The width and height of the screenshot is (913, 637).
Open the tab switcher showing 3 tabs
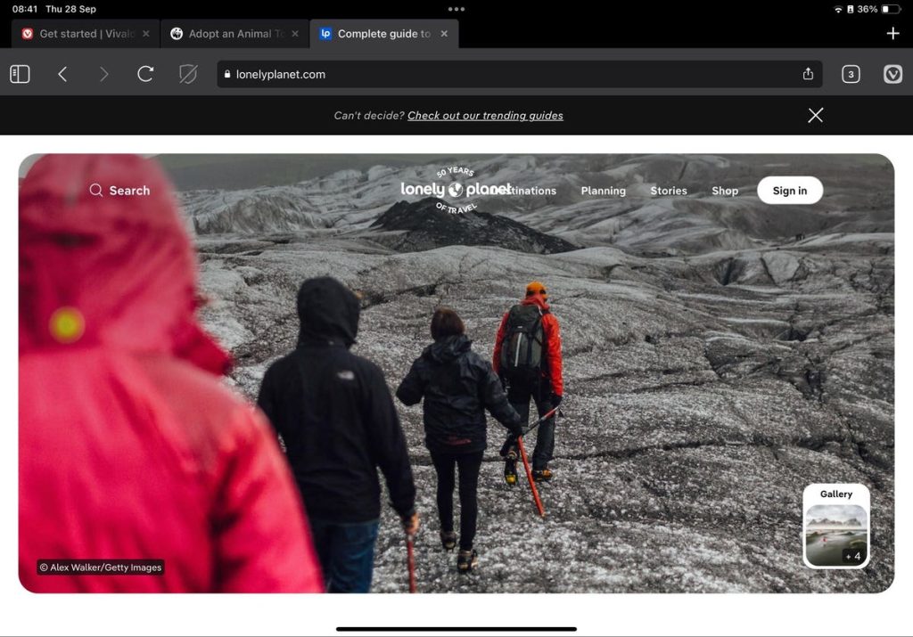(851, 75)
